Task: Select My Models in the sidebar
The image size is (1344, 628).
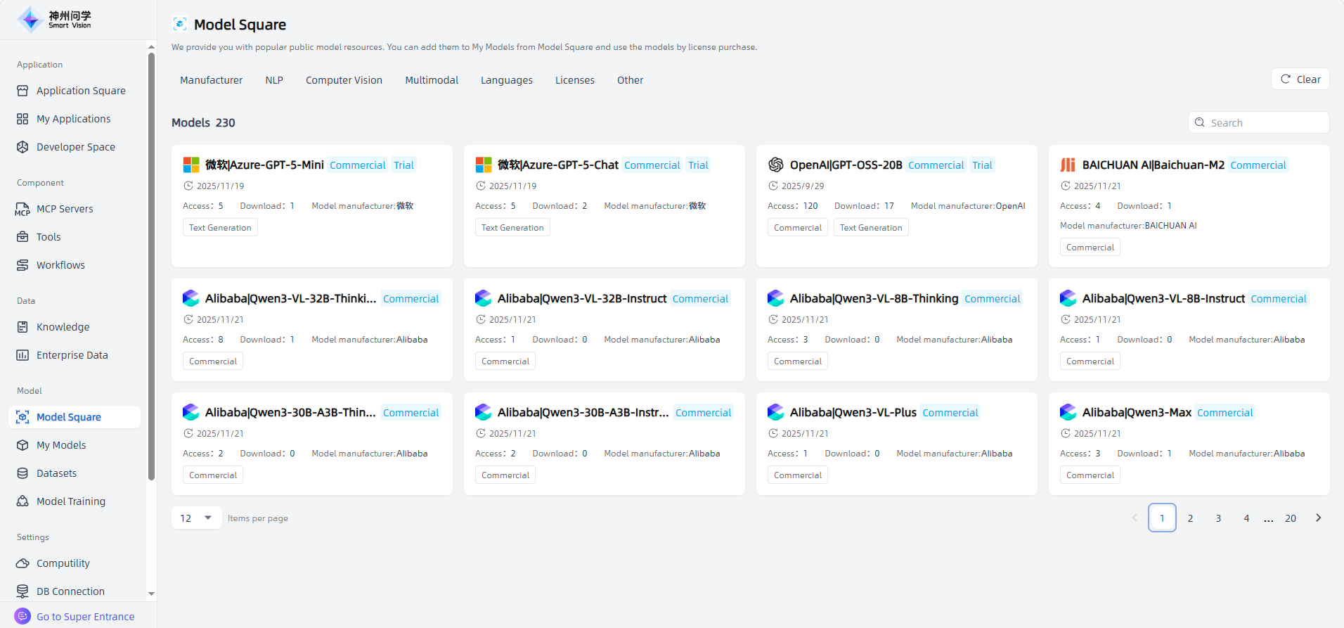Action: point(61,445)
